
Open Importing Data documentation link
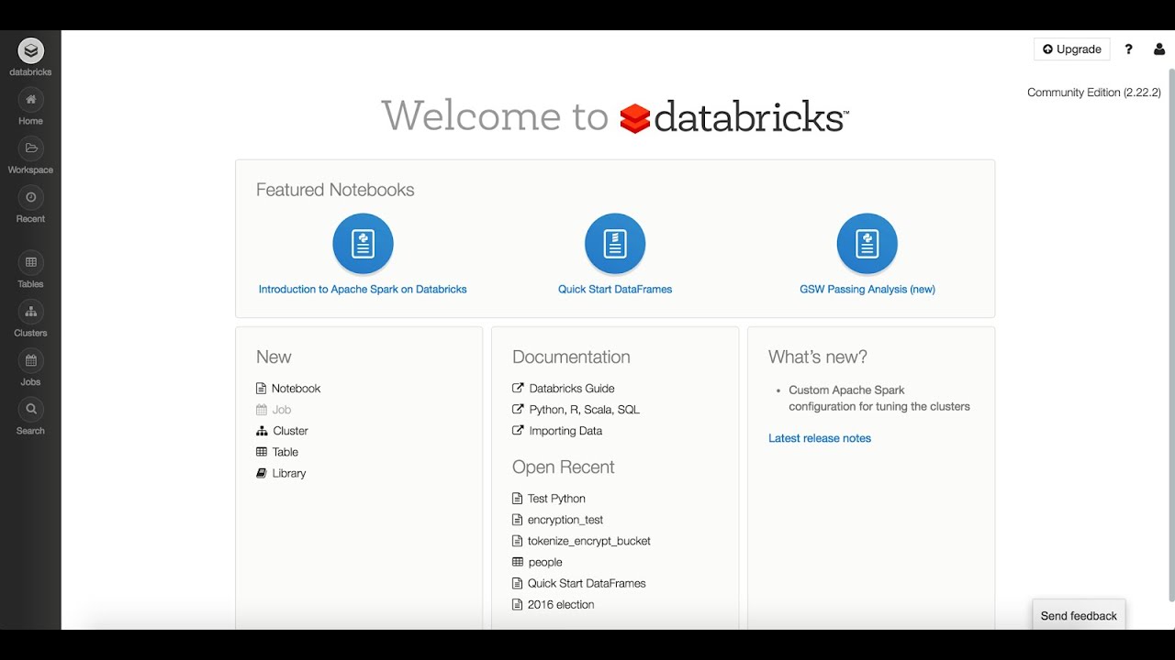pyautogui.click(x=557, y=431)
